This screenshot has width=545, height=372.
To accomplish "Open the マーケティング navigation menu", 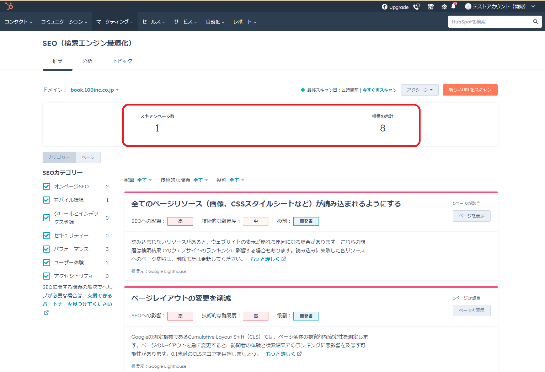I will point(115,22).
